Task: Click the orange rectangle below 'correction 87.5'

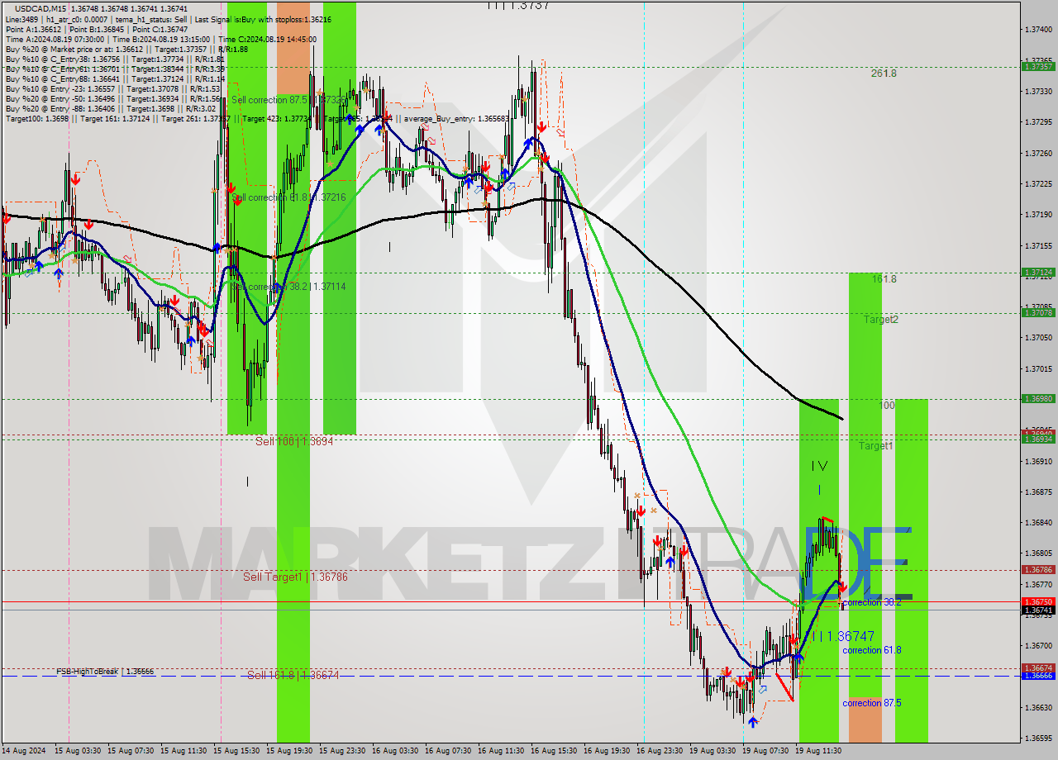Action: 865,719
